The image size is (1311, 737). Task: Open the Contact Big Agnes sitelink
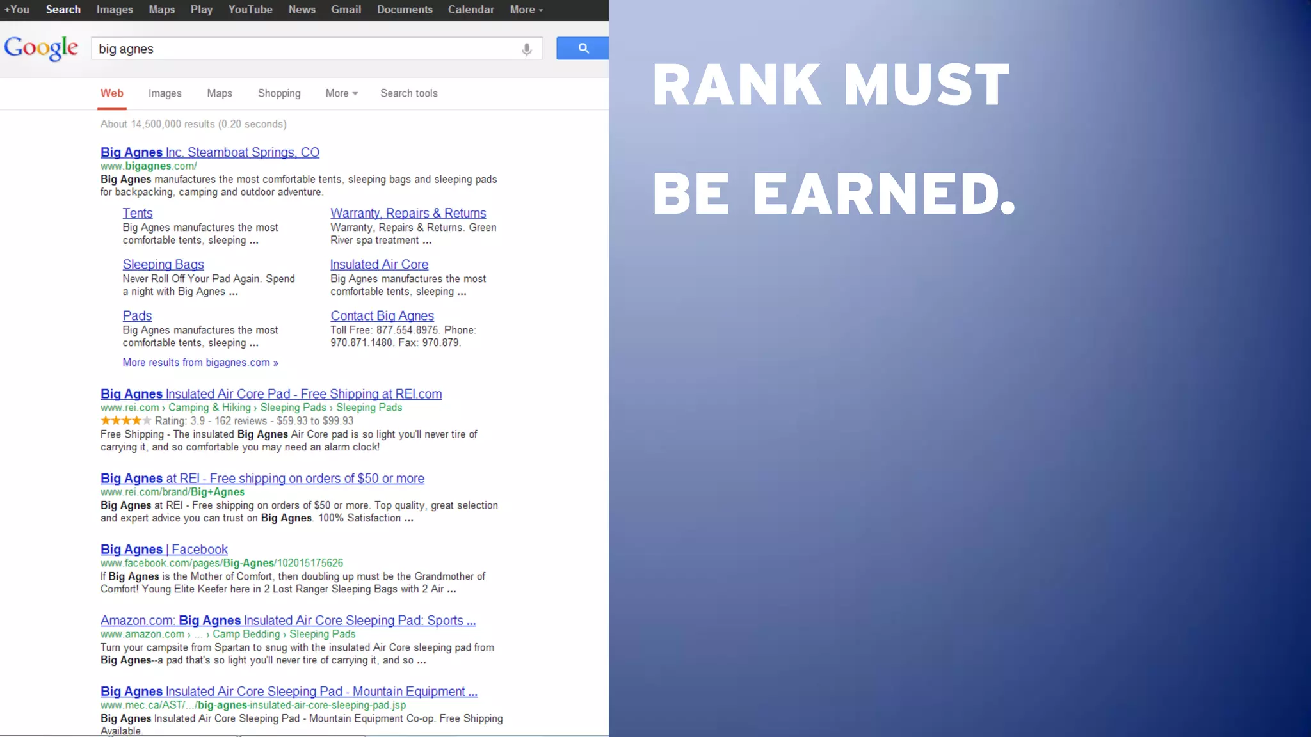click(382, 315)
